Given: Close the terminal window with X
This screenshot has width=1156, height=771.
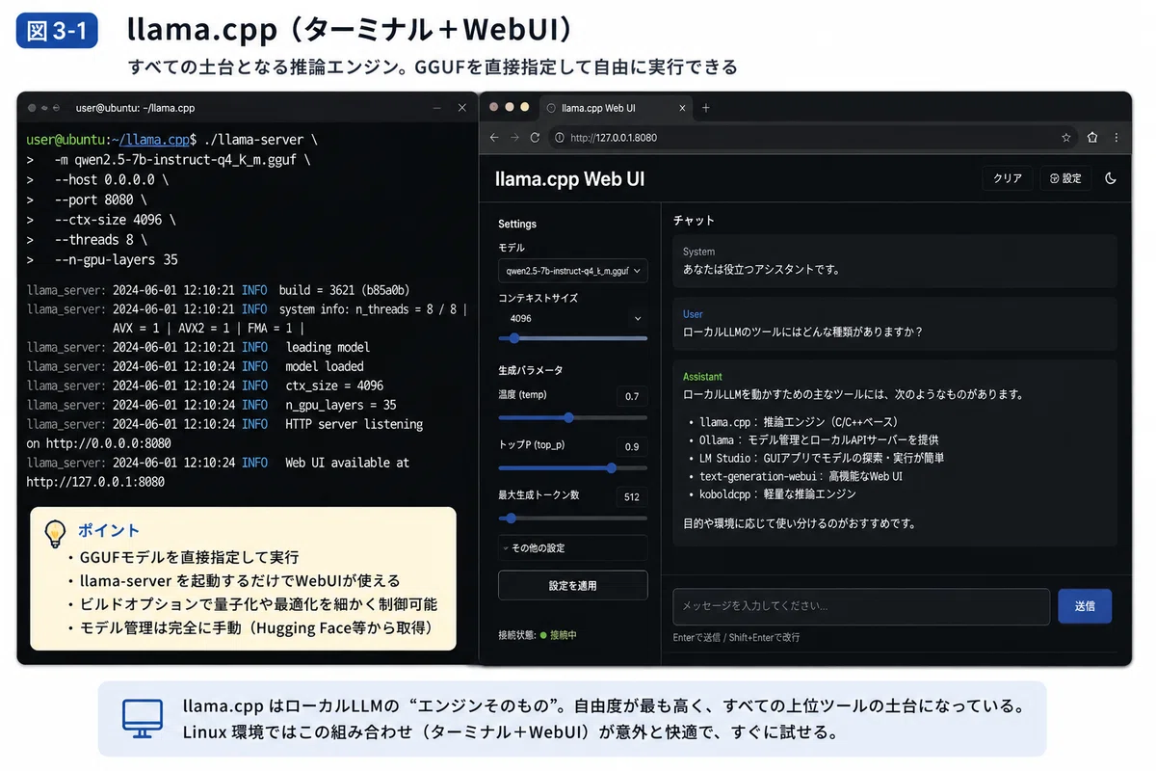Looking at the screenshot, I should coord(461,108).
